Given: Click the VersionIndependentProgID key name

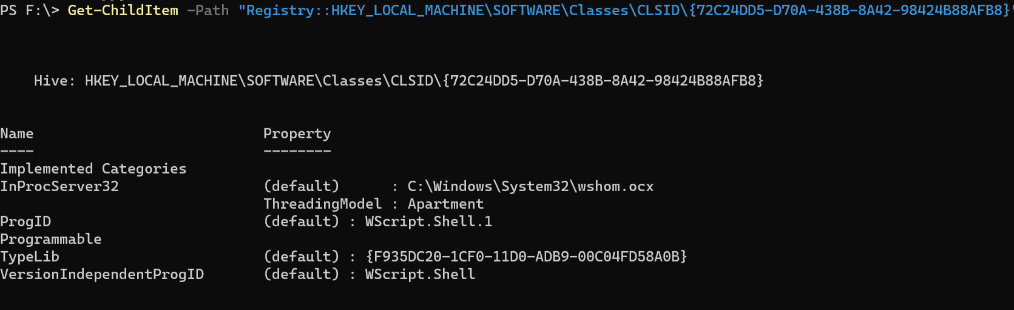Looking at the screenshot, I should click(102, 274).
